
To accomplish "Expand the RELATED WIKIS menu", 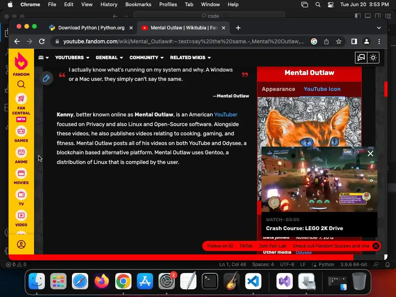I will coord(190,58).
